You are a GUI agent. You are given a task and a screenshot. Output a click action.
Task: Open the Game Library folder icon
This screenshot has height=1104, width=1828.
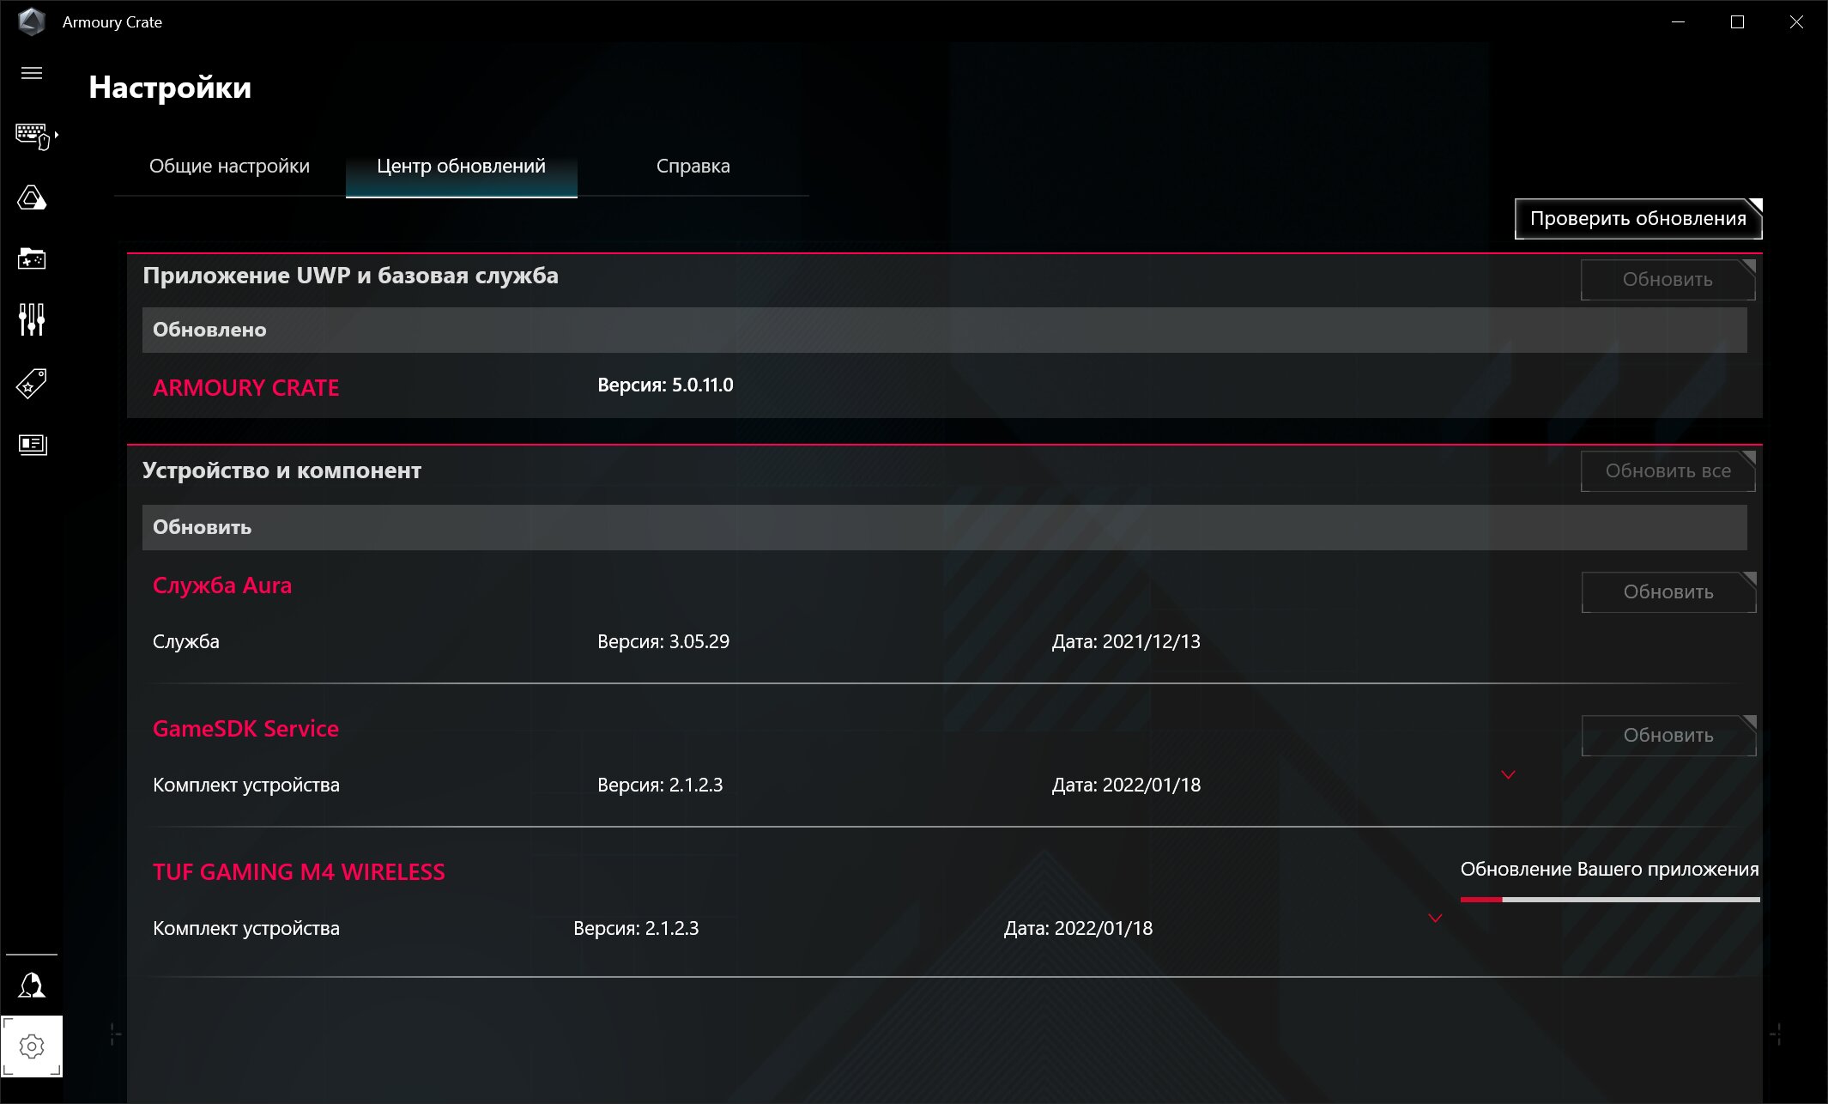coord(32,258)
